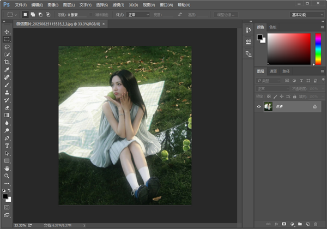
Task: Click the 背景 layer thumbnail
Action: click(268, 107)
